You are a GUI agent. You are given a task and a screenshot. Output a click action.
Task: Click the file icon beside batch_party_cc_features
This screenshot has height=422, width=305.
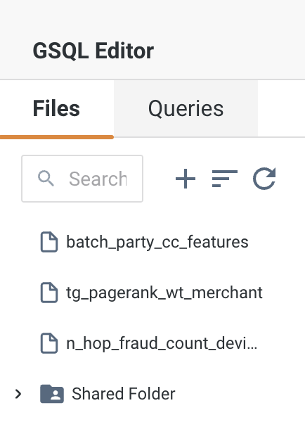tap(49, 242)
